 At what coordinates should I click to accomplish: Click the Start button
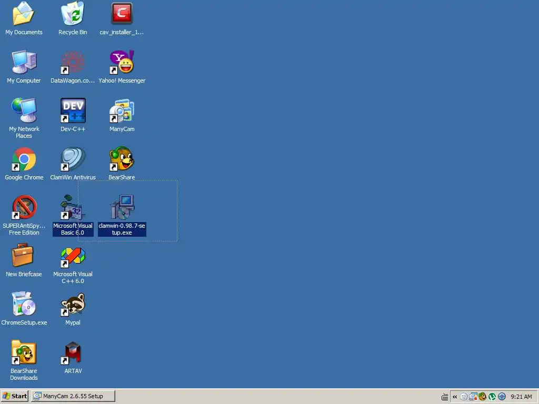(x=14, y=396)
